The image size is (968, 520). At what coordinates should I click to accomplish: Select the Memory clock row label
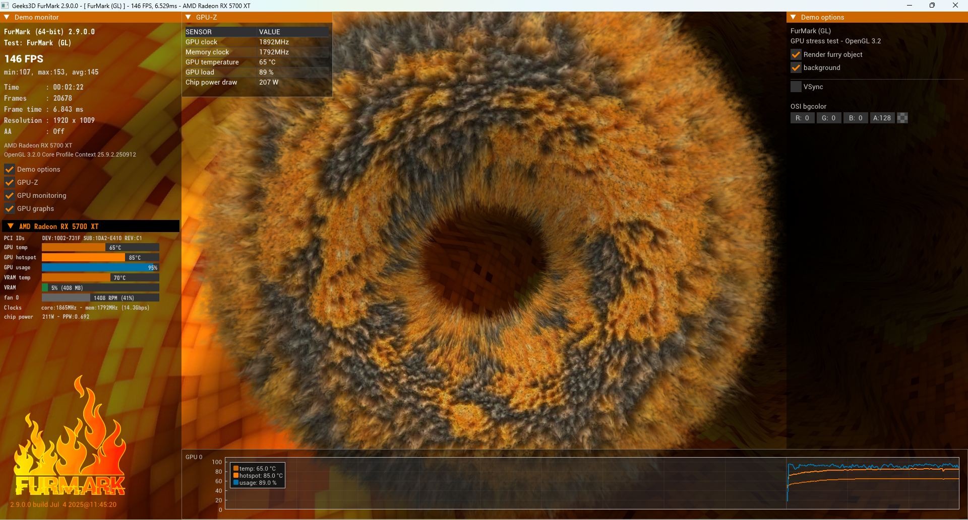(x=207, y=52)
